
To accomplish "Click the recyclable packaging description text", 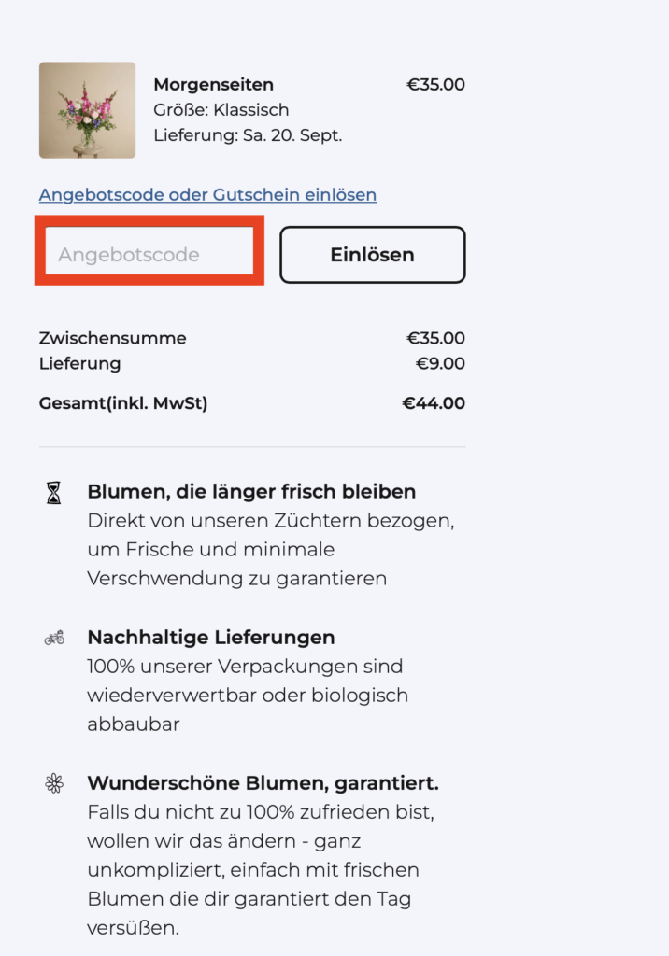I will click(248, 695).
